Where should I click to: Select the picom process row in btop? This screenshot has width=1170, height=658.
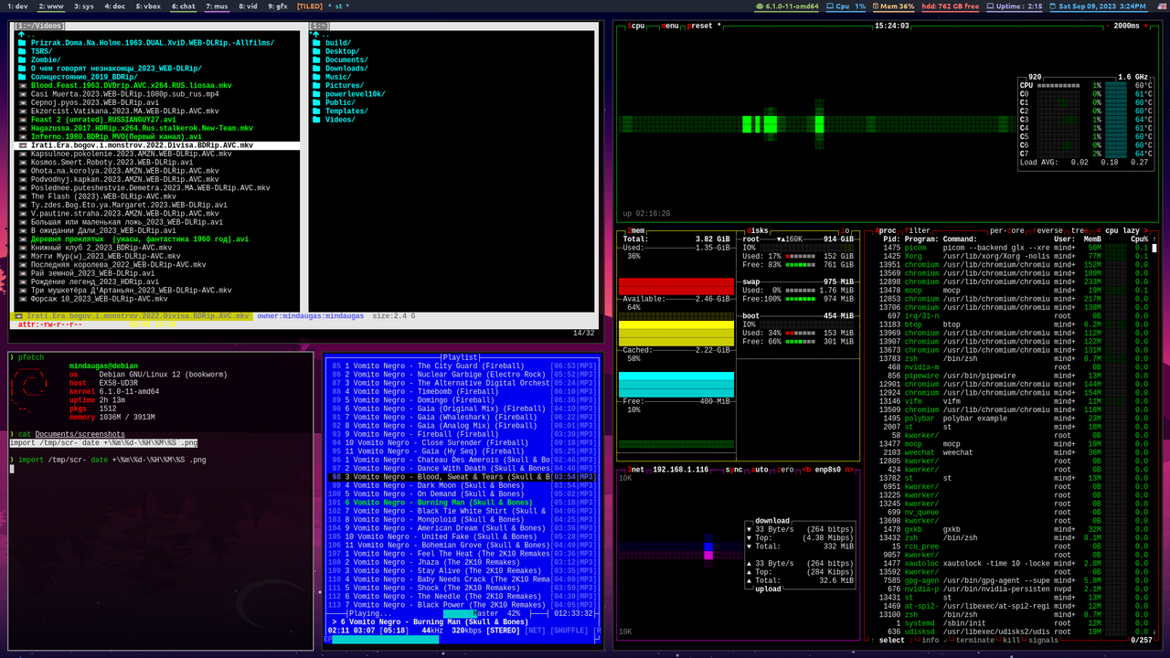point(1014,248)
